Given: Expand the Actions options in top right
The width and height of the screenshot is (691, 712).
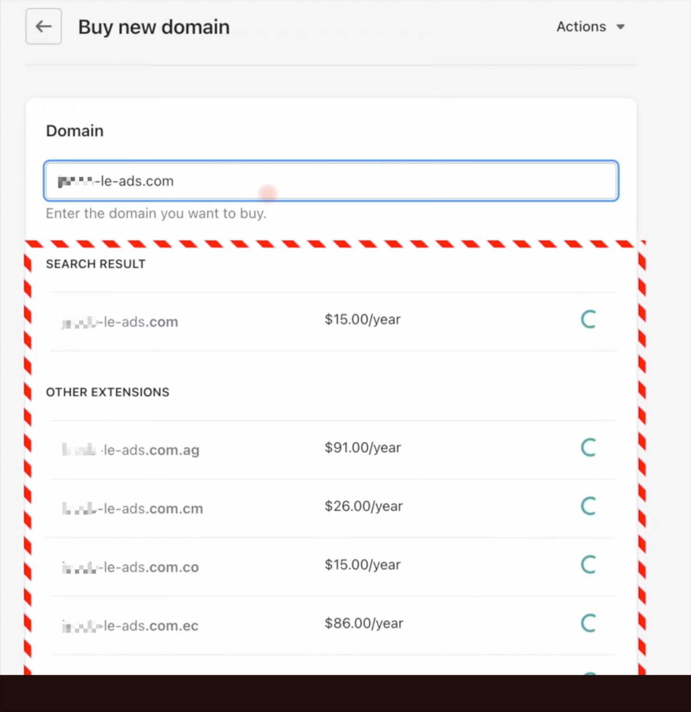Looking at the screenshot, I should coord(590,26).
